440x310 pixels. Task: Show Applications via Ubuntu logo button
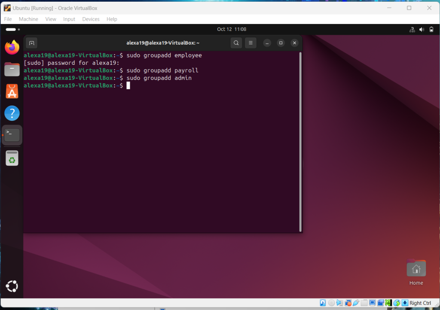[x=12, y=286]
